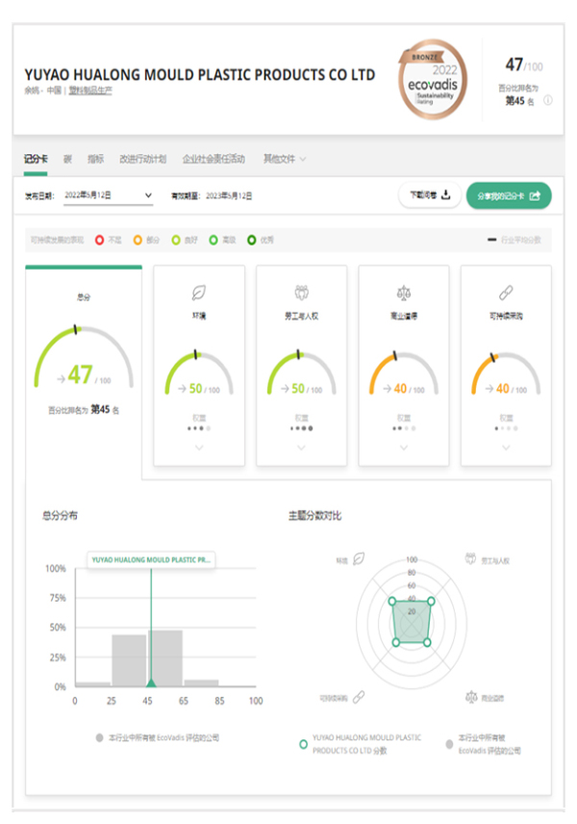The width and height of the screenshot is (577, 824).
Task: Click the scales icon below radar chart
Action: click(471, 697)
